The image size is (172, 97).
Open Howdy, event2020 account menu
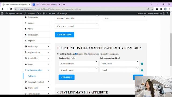click(x=156, y=13)
